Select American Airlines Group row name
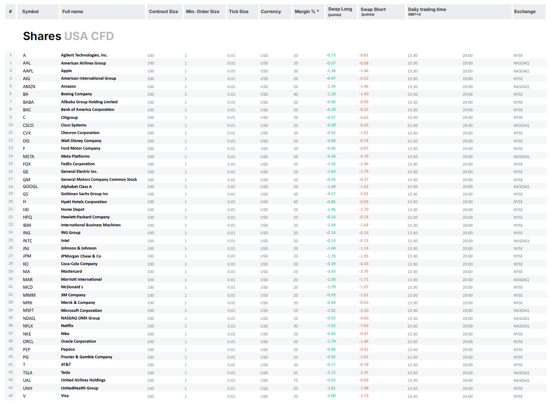Viewport: 550px width, 405px height. (x=83, y=63)
